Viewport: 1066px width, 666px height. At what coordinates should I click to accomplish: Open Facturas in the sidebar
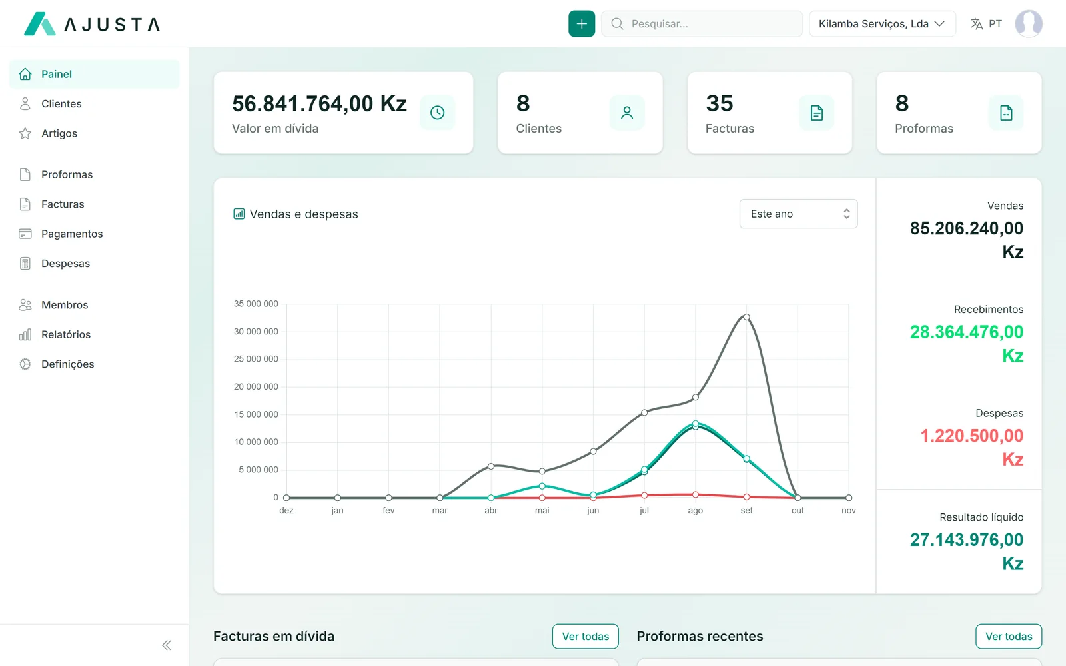click(94, 204)
